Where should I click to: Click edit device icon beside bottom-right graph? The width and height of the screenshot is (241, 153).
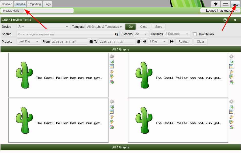231,117
